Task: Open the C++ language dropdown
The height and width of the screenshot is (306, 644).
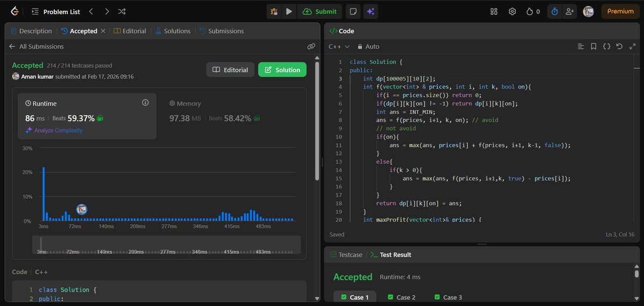Action: coord(339,47)
